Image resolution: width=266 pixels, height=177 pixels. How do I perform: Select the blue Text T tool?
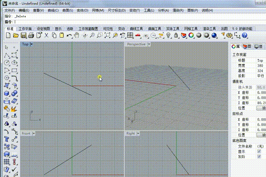coord(6,139)
